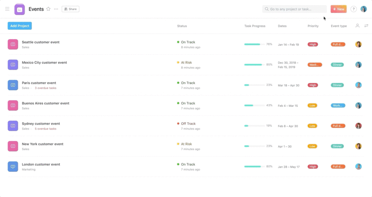Click the New button

339,9
